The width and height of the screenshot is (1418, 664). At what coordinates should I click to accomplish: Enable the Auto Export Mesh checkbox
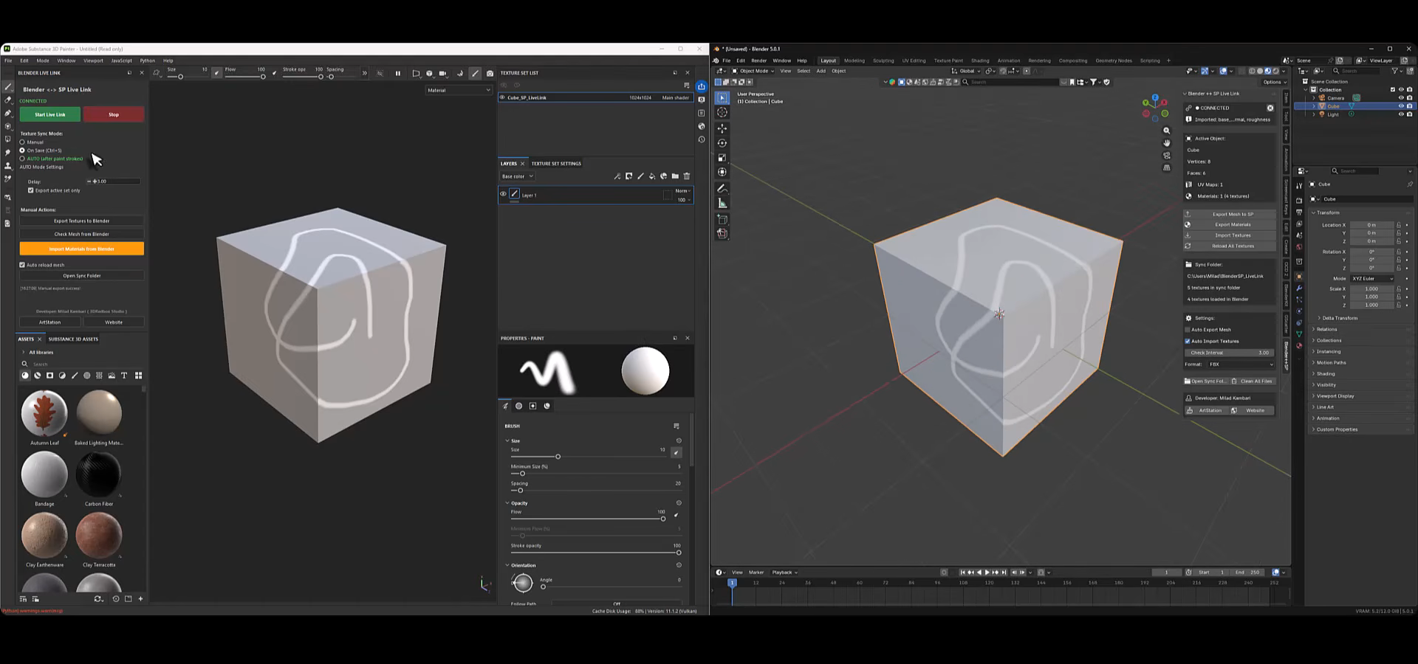1188,330
